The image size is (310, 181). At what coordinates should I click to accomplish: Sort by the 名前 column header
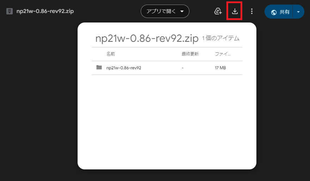(x=110, y=54)
